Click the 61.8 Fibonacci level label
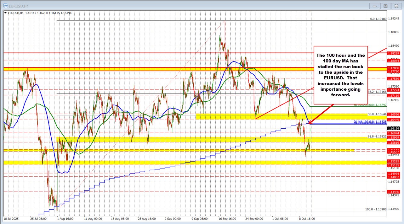The height and width of the screenshot is (224, 404). pyautogui.click(x=377, y=137)
